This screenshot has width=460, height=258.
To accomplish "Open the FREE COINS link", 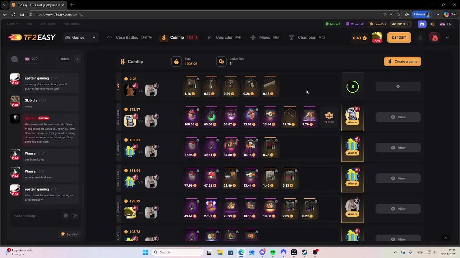I will pyautogui.click(x=72, y=24).
